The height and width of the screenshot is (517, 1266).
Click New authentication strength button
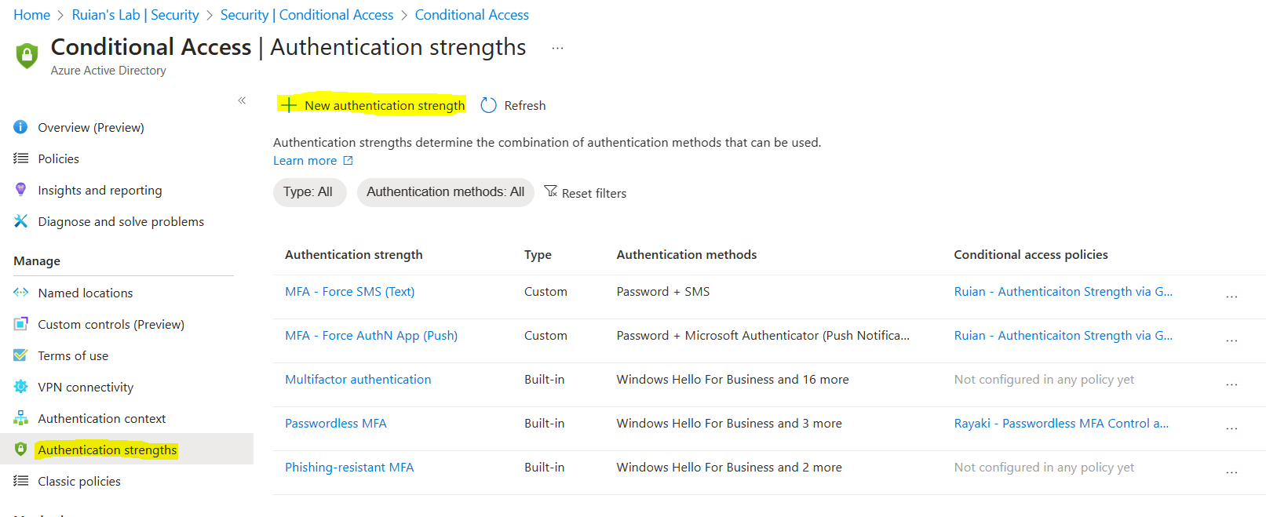tap(372, 105)
